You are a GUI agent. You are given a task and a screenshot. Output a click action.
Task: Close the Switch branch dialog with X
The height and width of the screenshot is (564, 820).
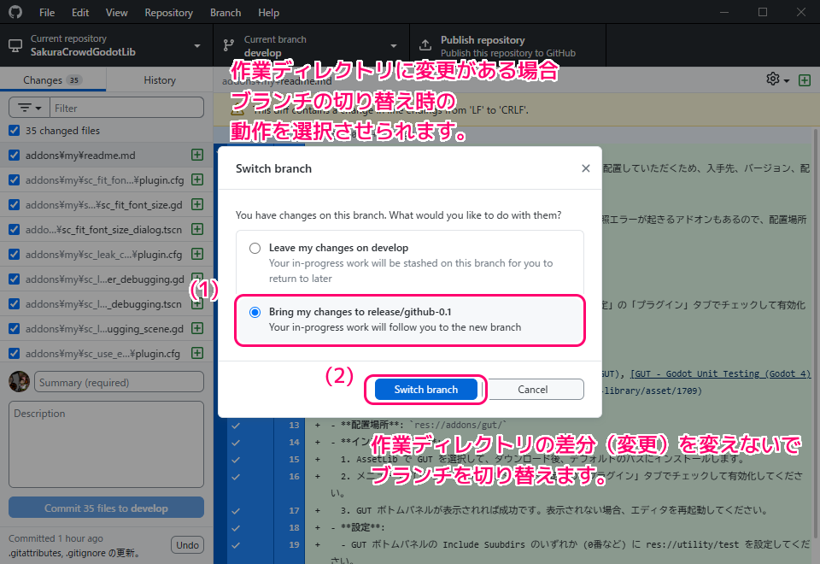[585, 168]
